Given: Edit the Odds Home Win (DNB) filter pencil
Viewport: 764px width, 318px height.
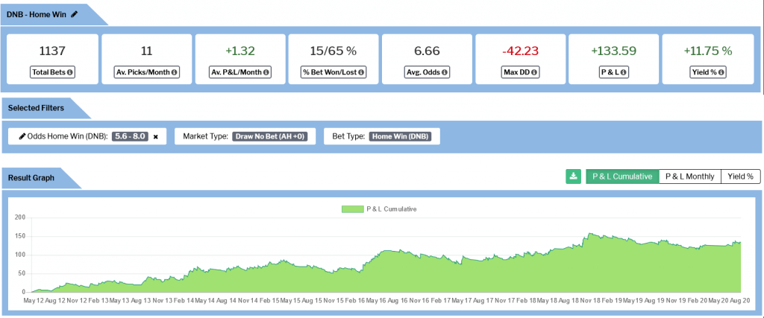Looking at the screenshot, I should (x=22, y=136).
